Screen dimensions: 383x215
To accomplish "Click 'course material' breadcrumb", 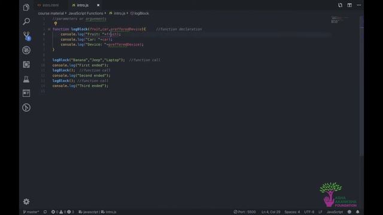I will pyautogui.click(x=51, y=13).
